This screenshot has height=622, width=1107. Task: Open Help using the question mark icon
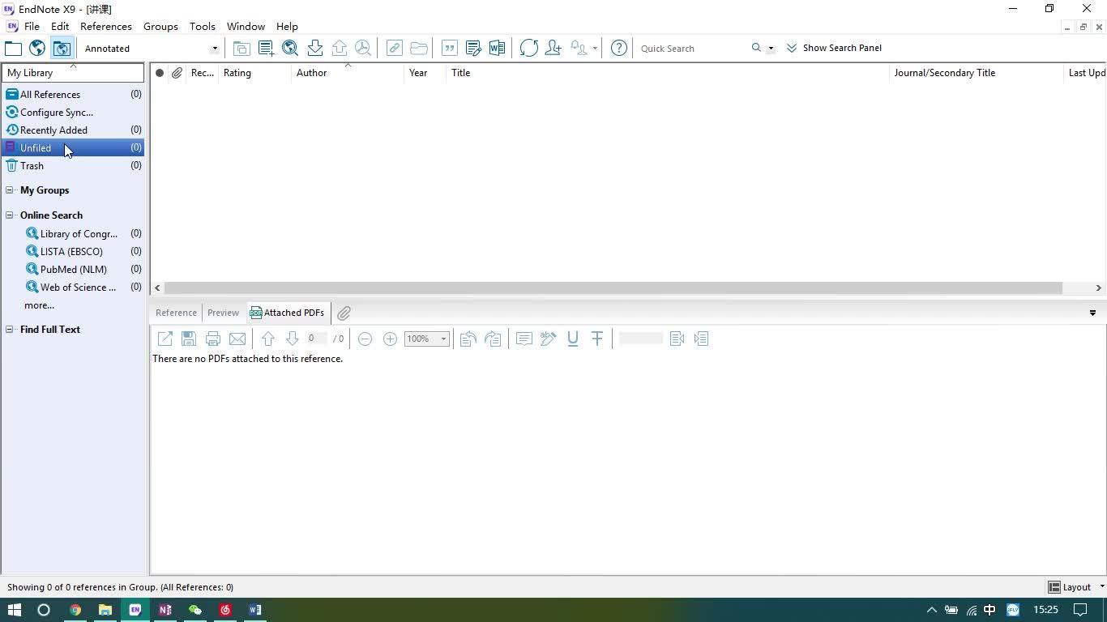coord(618,48)
